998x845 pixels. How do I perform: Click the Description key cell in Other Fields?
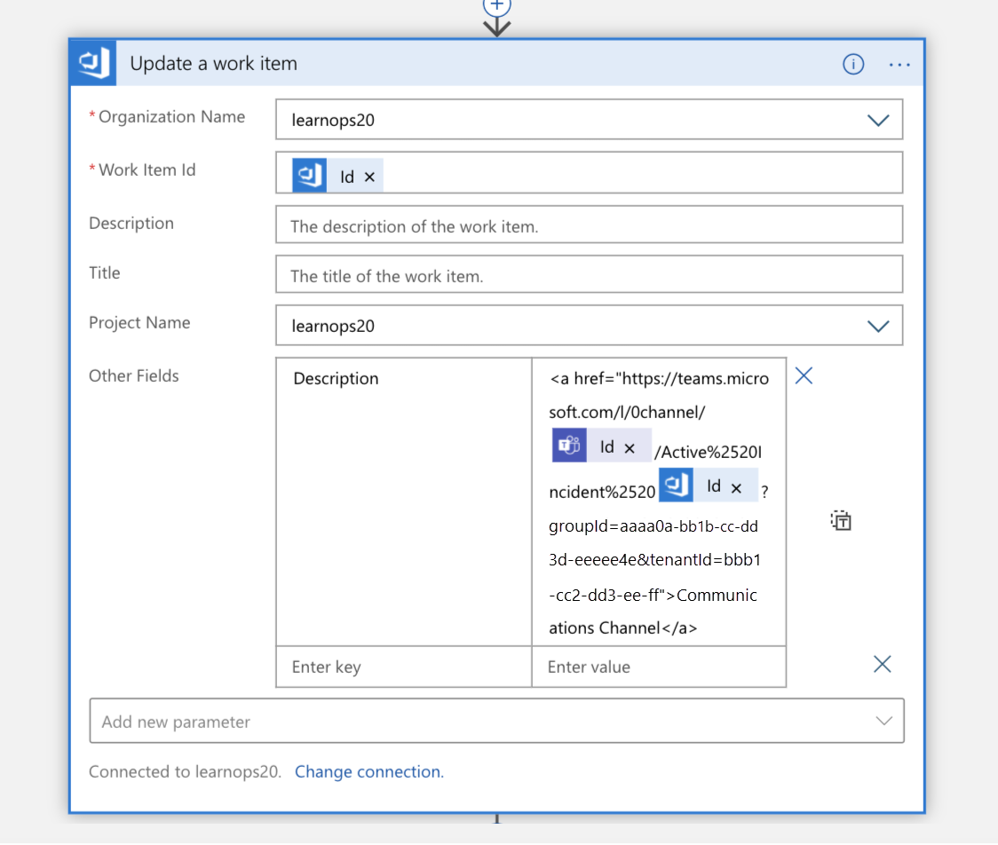point(403,501)
